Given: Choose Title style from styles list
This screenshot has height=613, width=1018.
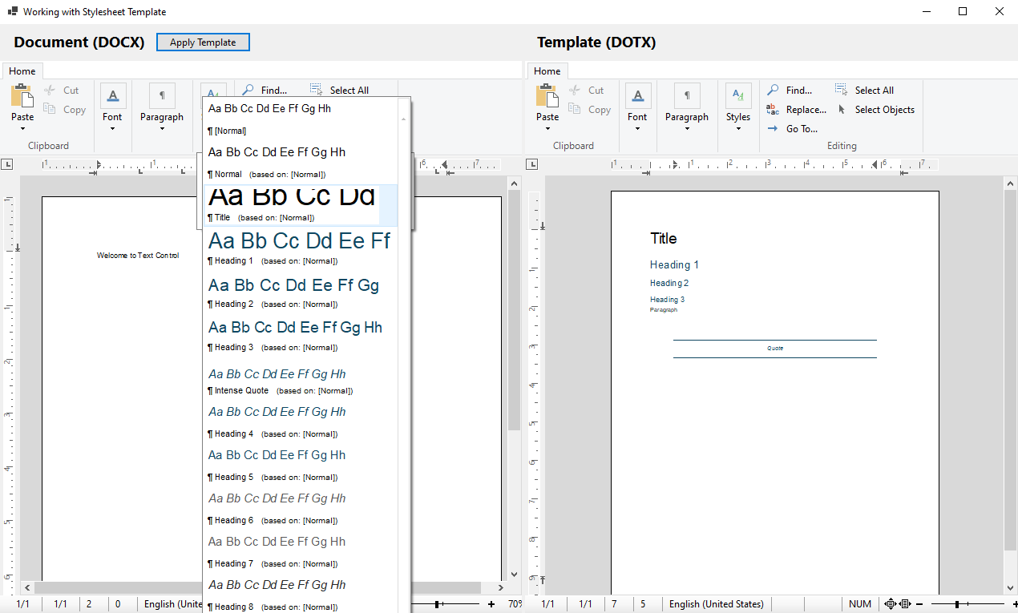Looking at the screenshot, I should pos(301,206).
